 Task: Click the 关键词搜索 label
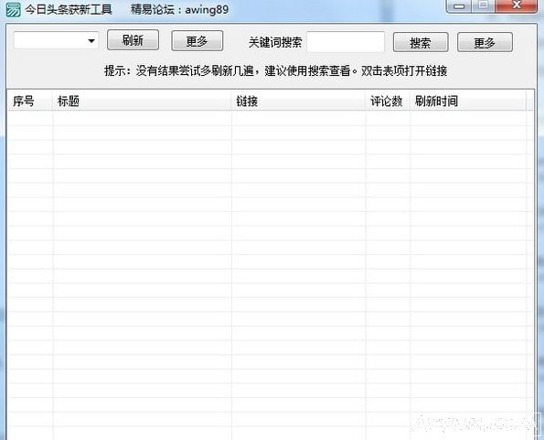275,42
